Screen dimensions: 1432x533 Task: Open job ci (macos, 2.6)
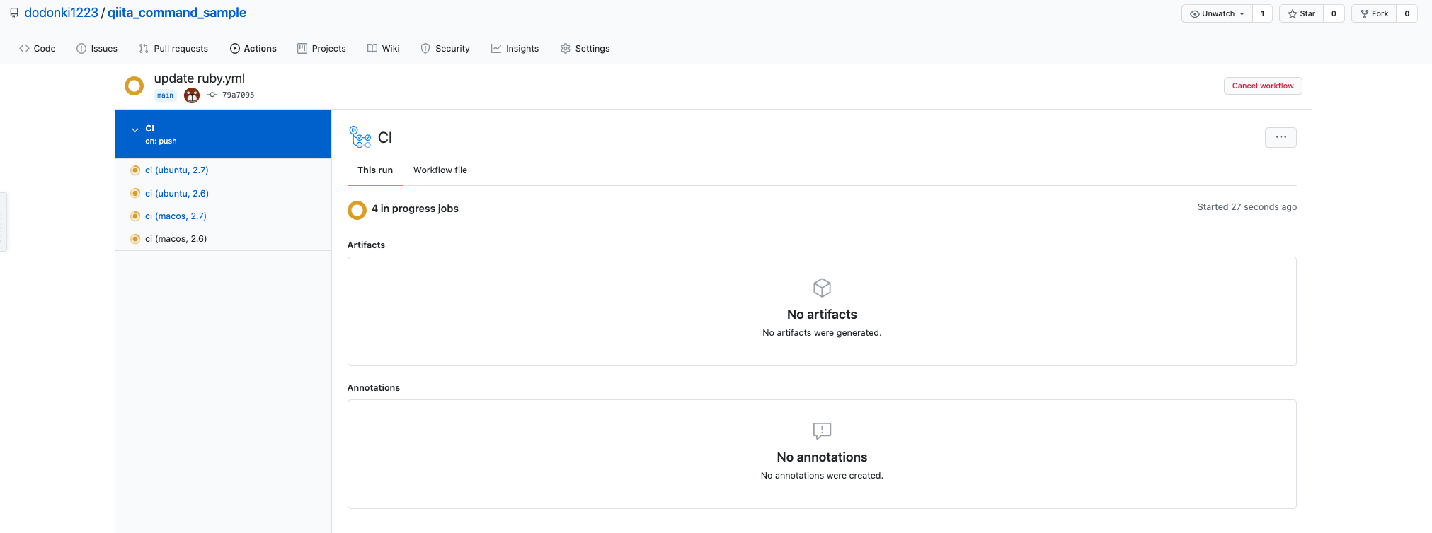click(176, 239)
